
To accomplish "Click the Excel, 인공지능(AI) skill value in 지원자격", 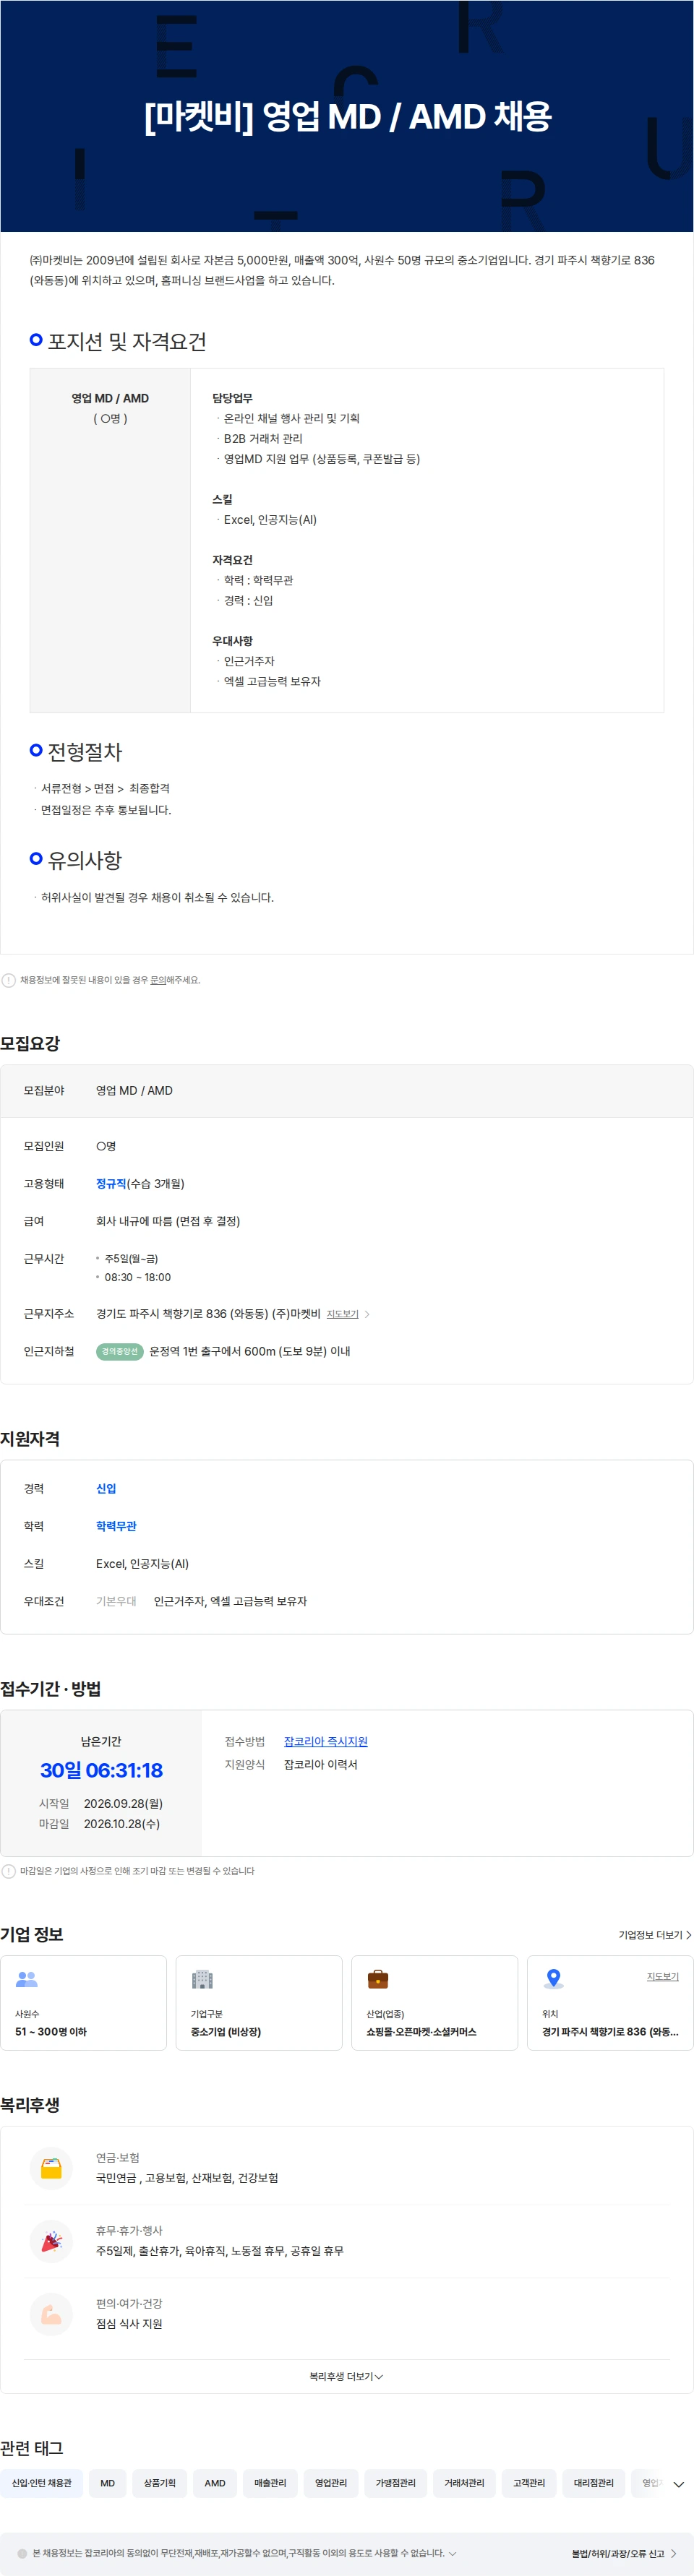I will click(x=142, y=1564).
